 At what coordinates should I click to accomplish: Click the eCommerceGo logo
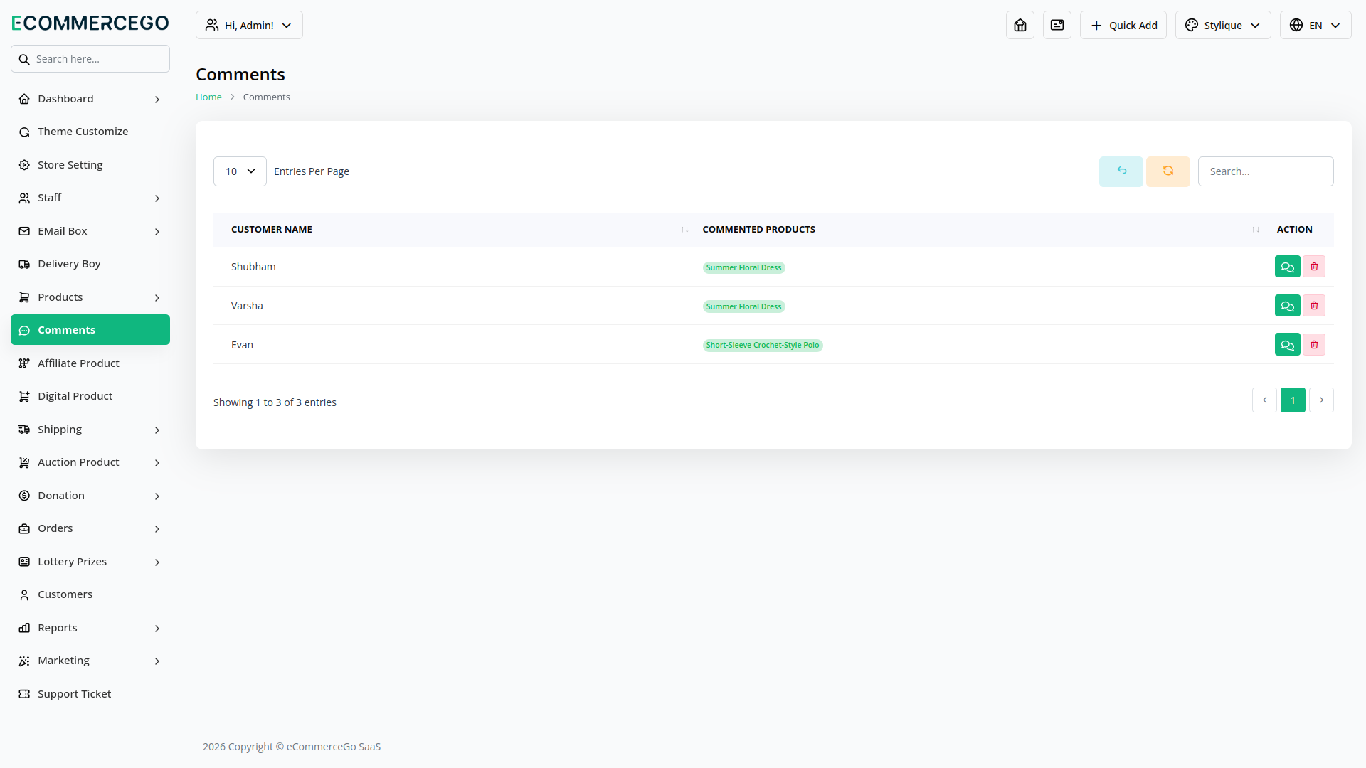(x=90, y=23)
